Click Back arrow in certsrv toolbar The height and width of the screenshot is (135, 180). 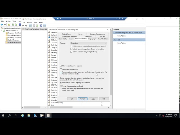pos(2,24)
